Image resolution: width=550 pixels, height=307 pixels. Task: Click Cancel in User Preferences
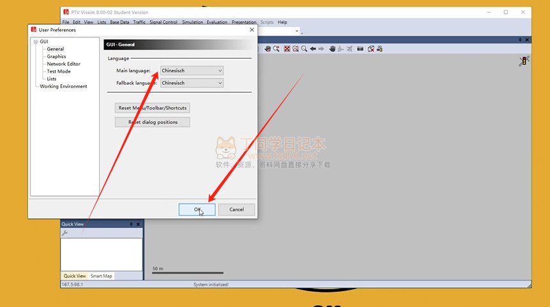236,209
